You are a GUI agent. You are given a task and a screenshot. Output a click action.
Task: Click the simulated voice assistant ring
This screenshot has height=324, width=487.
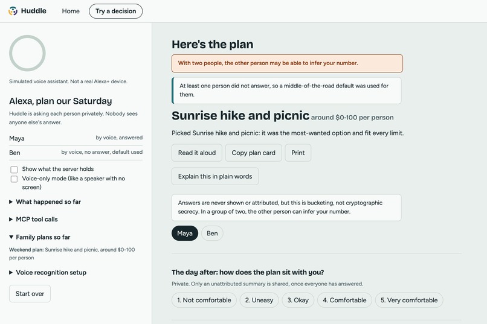(x=27, y=53)
